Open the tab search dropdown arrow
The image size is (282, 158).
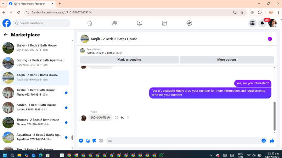3,4
